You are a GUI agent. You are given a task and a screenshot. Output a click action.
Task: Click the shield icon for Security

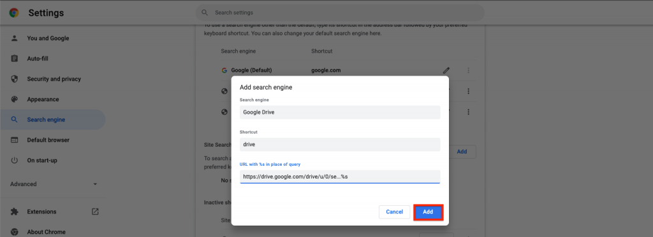15,79
